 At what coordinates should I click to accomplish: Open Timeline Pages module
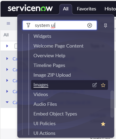pos(49,65)
